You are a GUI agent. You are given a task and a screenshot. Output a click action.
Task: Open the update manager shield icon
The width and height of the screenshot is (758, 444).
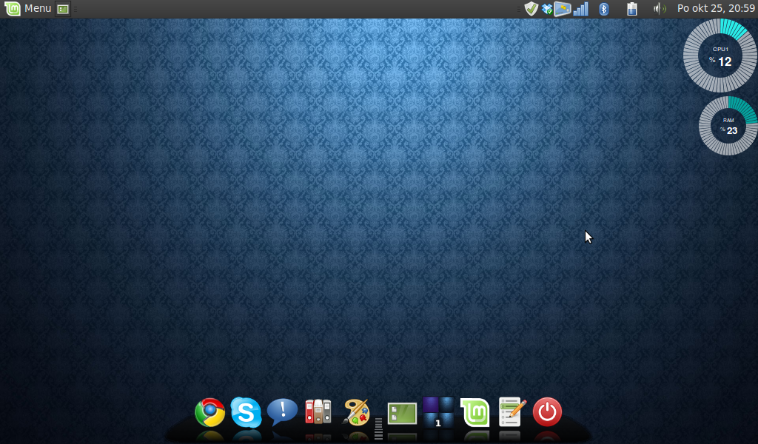coord(531,9)
